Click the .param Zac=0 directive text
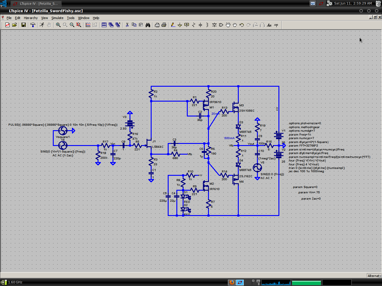382x286 pixels. (311, 199)
